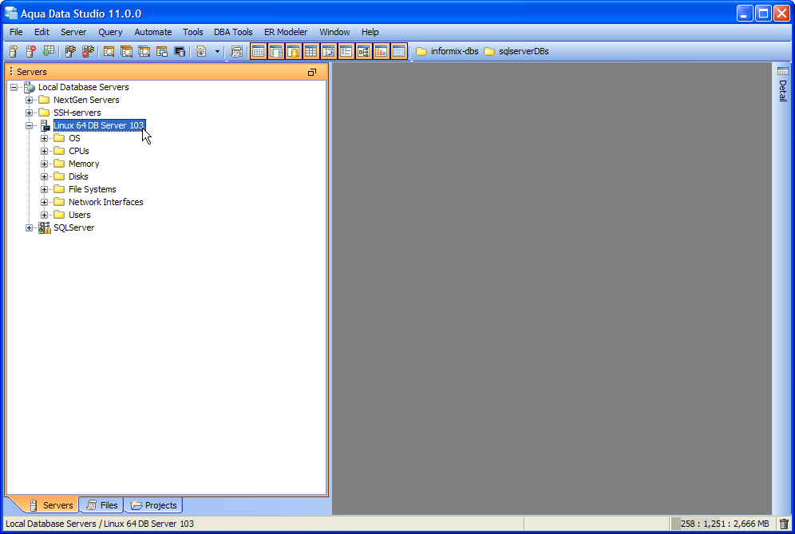Toggle the highlighted window-with-side-panel button
This screenshot has width=795, height=534.
coord(276,51)
